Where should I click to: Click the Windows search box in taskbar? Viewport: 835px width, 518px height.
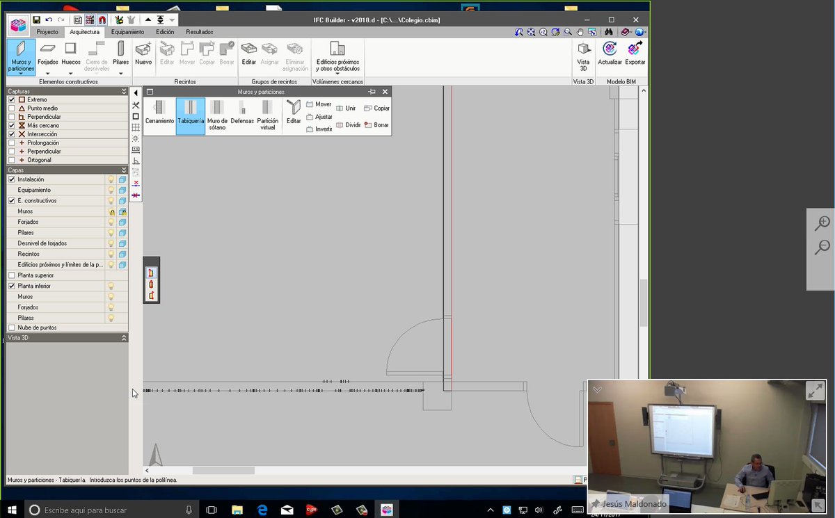tap(110, 510)
